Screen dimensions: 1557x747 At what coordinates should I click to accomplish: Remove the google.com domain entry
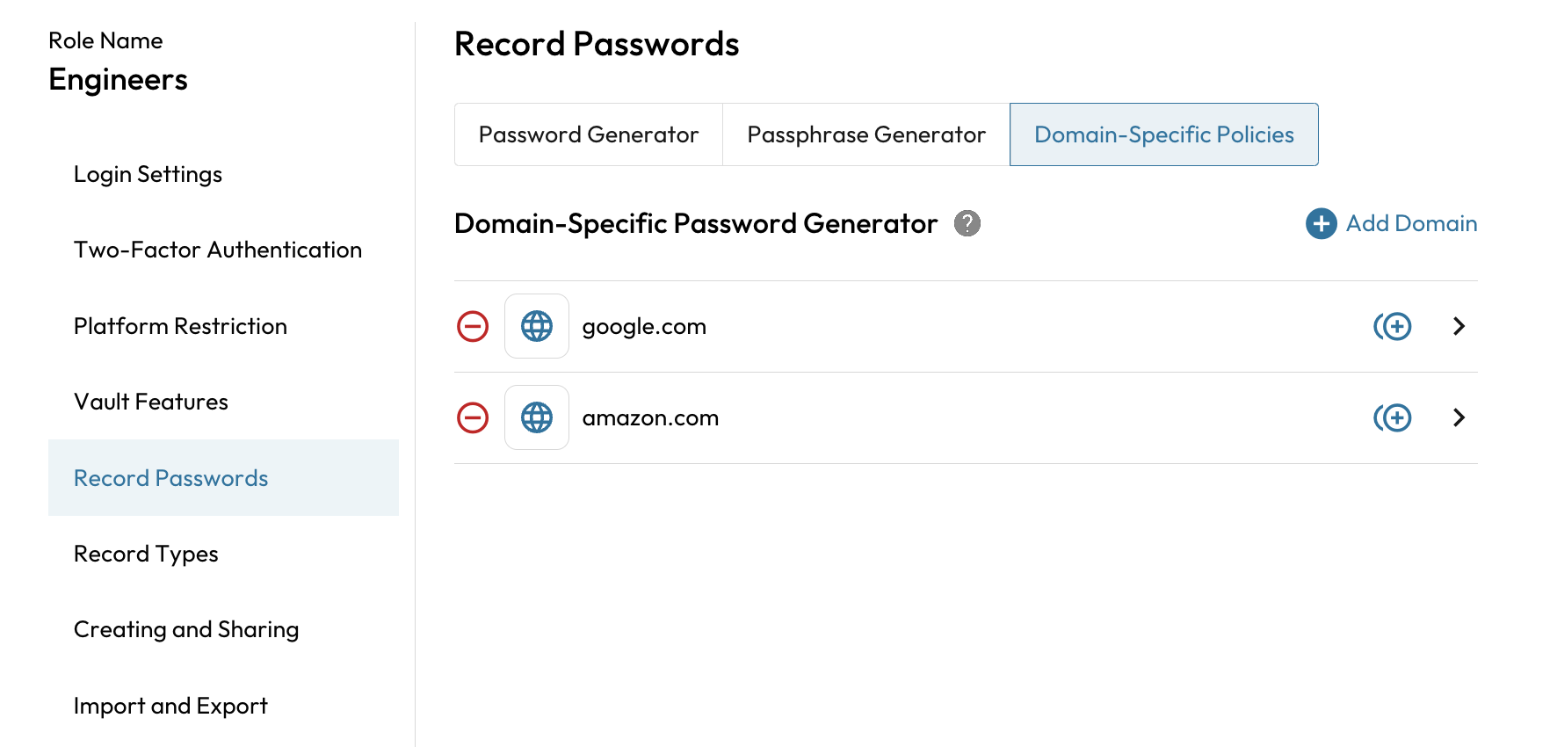[473, 326]
